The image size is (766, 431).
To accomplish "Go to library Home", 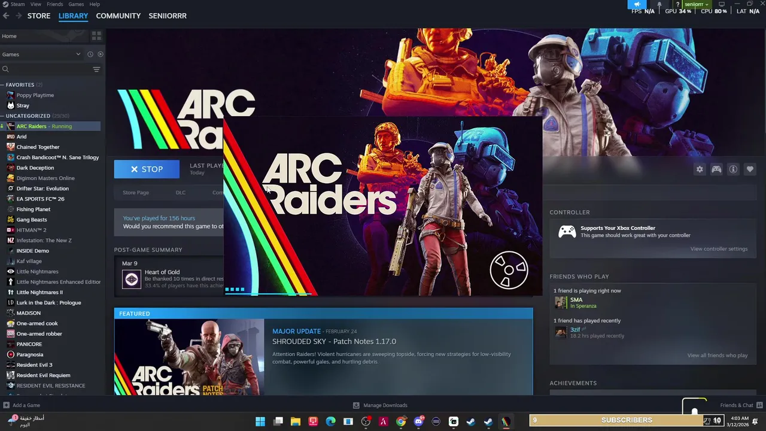I will (43, 36).
